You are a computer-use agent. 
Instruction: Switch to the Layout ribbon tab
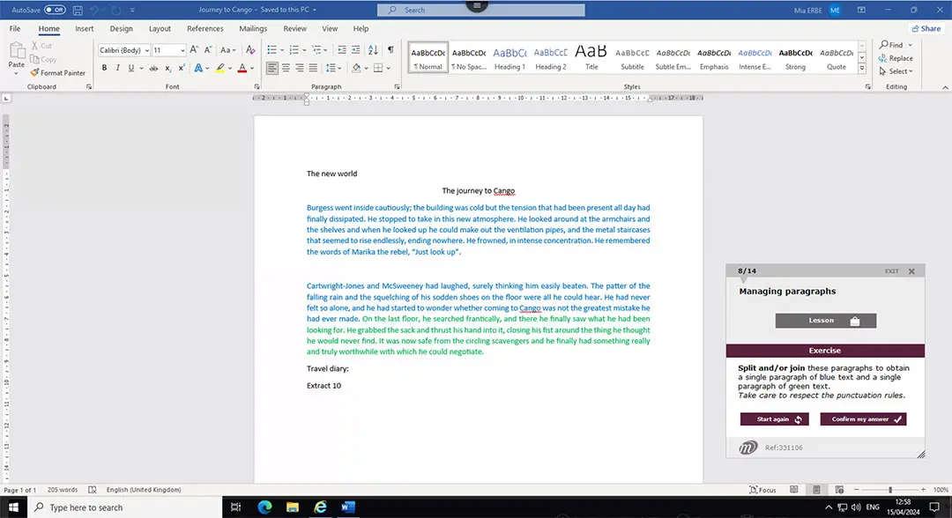[160, 28]
